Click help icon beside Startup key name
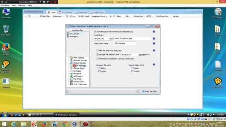Viewport: 226px width, 127px height. [154, 43]
